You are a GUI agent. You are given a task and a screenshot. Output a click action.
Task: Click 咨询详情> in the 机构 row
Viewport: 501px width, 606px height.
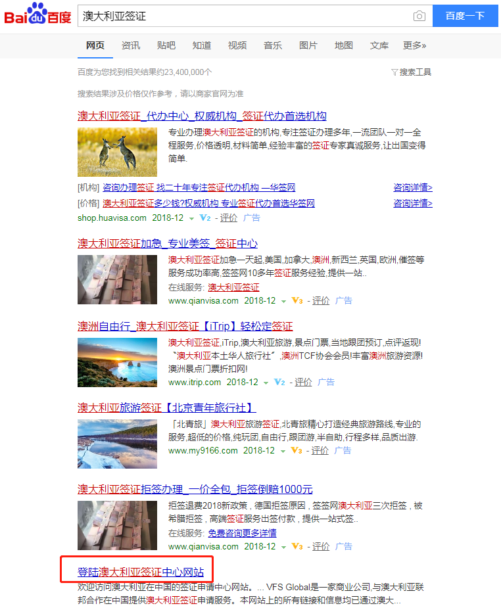pos(413,188)
